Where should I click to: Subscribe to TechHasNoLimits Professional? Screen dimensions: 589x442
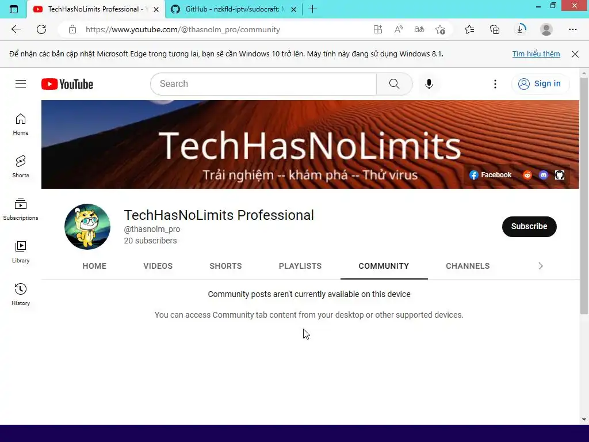pyautogui.click(x=529, y=226)
